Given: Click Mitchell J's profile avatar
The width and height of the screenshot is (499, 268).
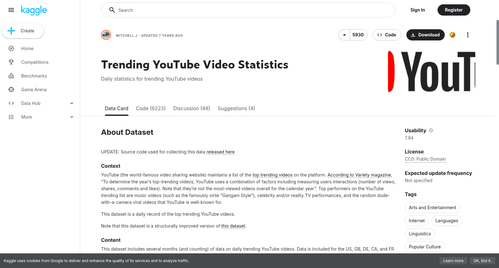Looking at the screenshot, I should coord(106,35).
